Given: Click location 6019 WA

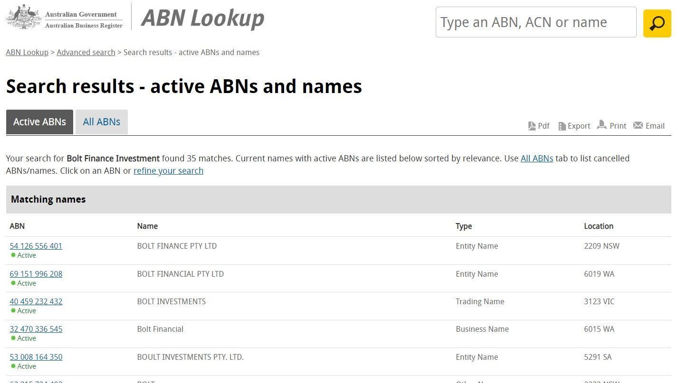Looking at the screenshot, I should point(599,274).
